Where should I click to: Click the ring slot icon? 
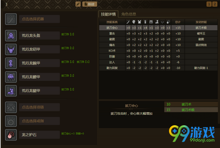coord(11,121)
